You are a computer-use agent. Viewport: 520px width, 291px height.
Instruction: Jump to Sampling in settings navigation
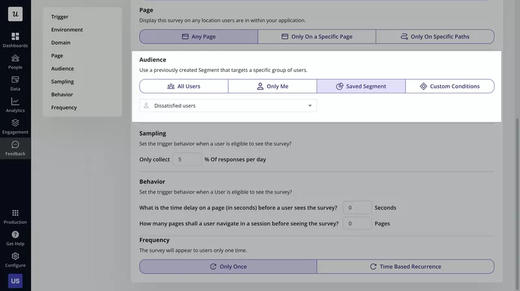(x=62, y=82)
